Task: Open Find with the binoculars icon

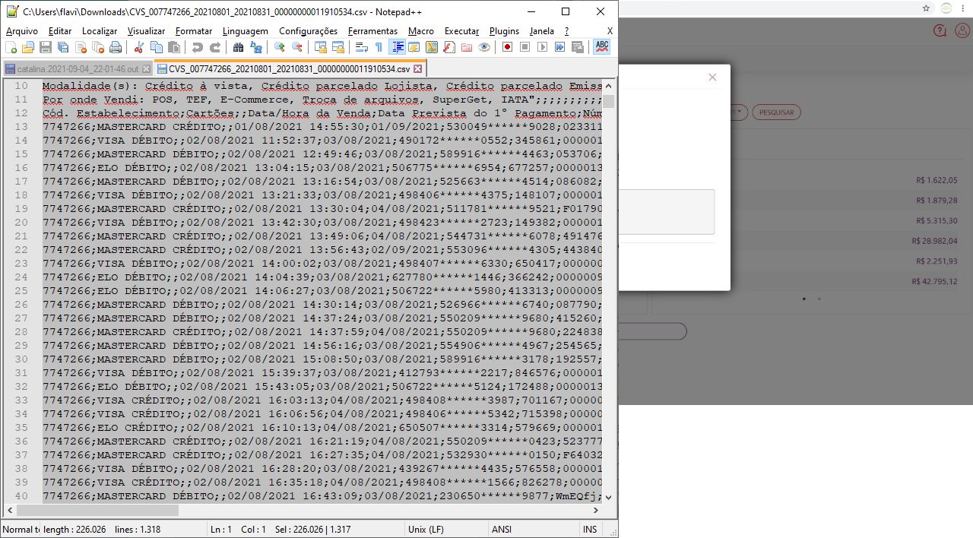Action: pos(238,47)
